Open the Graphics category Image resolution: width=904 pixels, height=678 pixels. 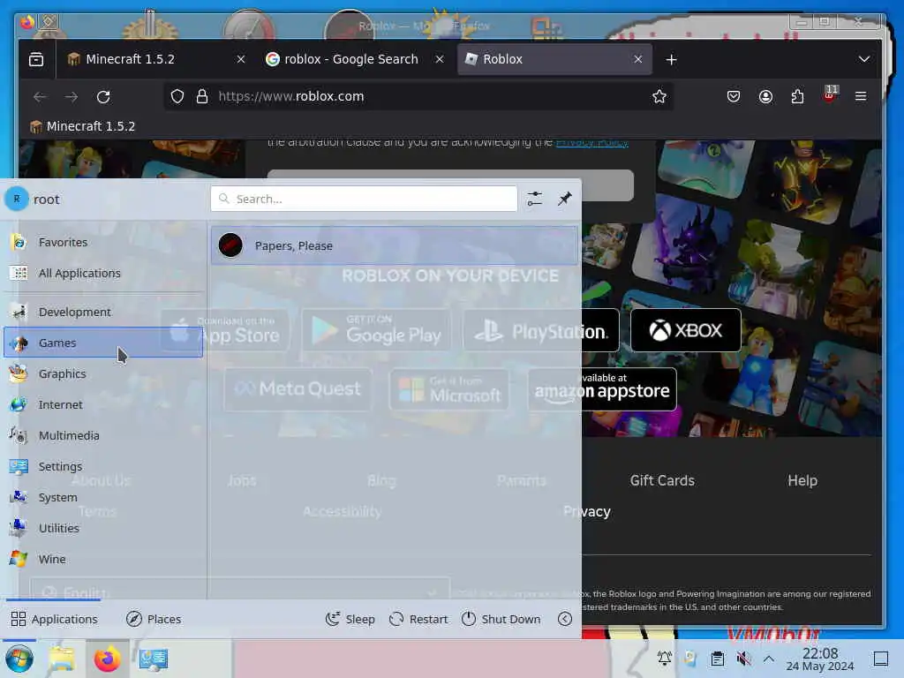pos(104,373)
